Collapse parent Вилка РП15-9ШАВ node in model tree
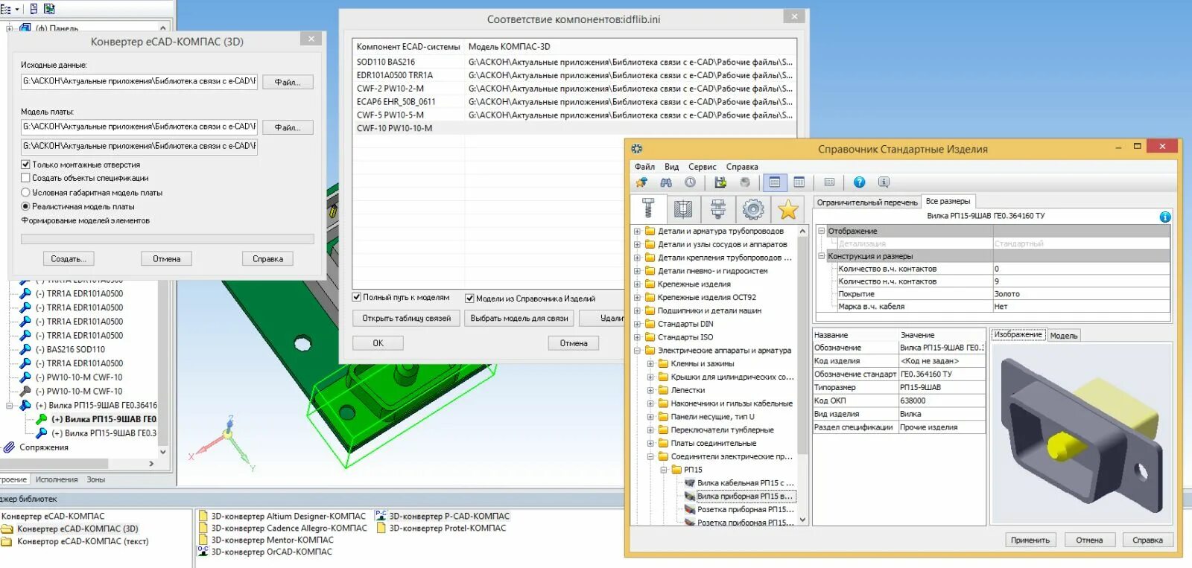Viewport: 1192px width, 568px height. [10, 406]
